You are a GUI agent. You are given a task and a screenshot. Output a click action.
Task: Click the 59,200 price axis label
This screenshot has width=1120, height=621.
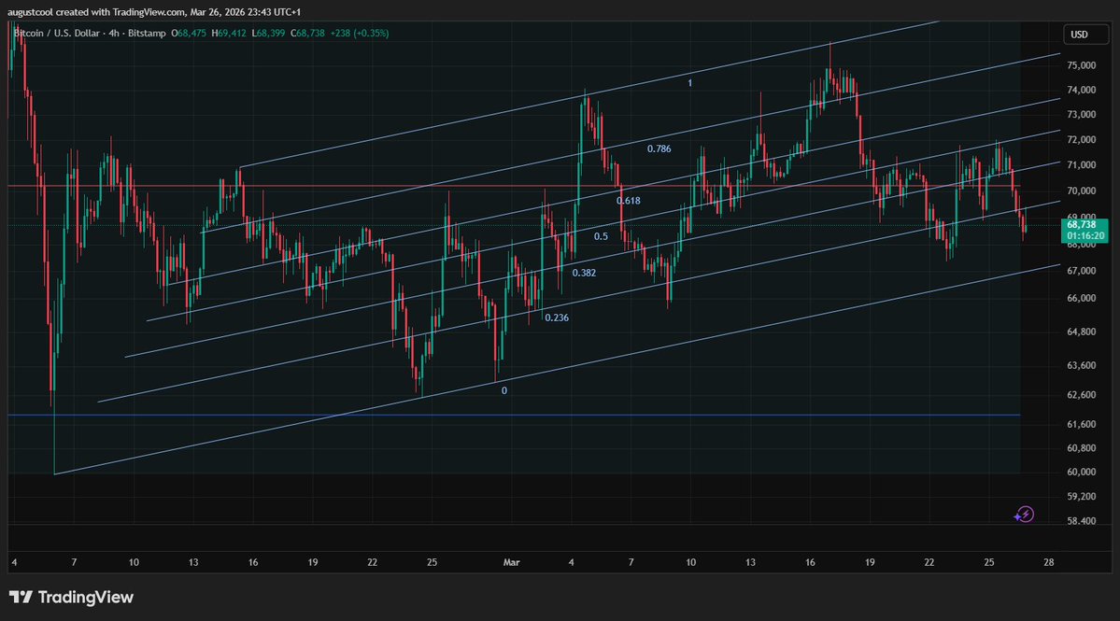pos(1082,496)
